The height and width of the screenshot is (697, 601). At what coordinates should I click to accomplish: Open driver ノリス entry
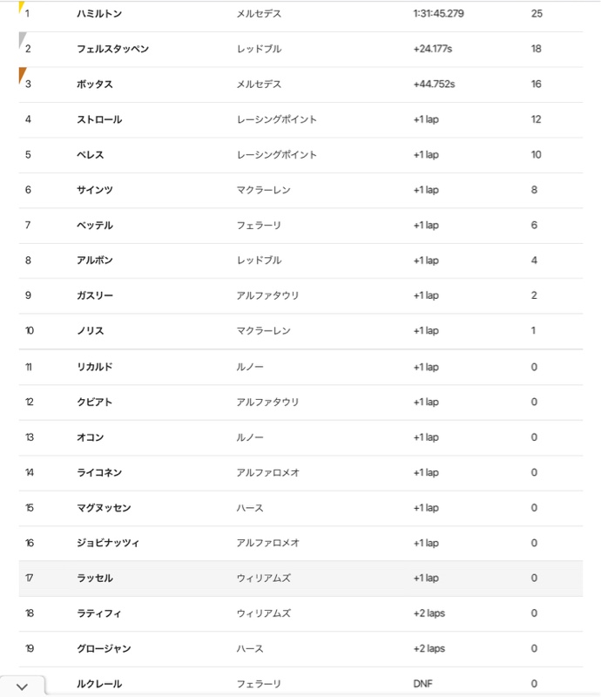coord(91,331)
